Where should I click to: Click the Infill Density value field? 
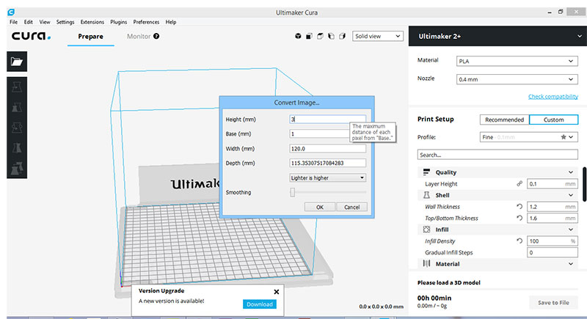click(x=553, y=241)
